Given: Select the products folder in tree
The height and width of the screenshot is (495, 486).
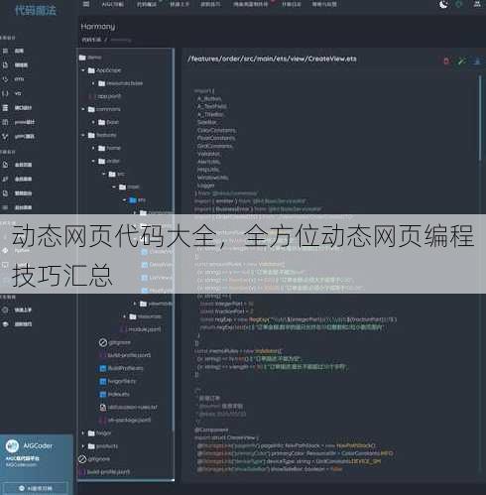Looking at the screenshot, I should 103,446.
